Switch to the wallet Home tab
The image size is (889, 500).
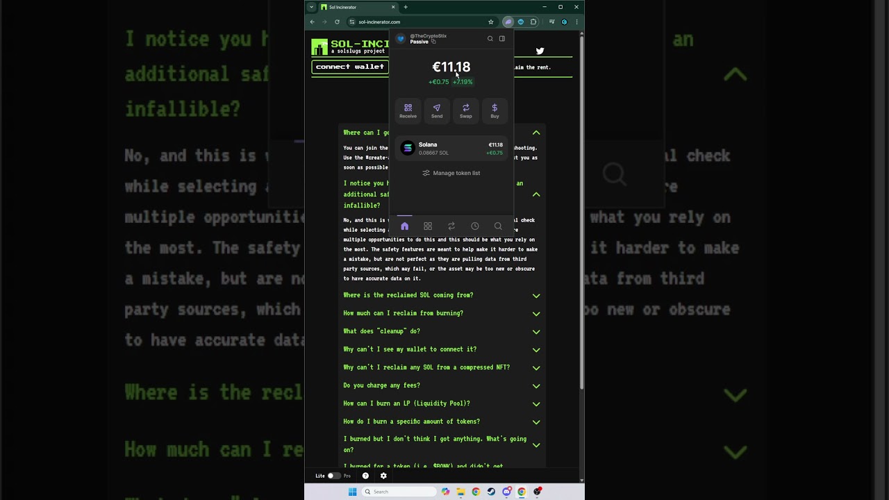coord(405,226)
